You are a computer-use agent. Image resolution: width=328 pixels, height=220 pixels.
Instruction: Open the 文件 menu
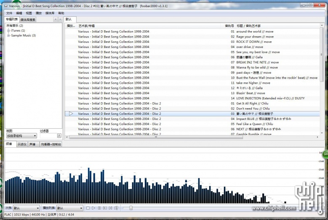(x=9, y=13)
